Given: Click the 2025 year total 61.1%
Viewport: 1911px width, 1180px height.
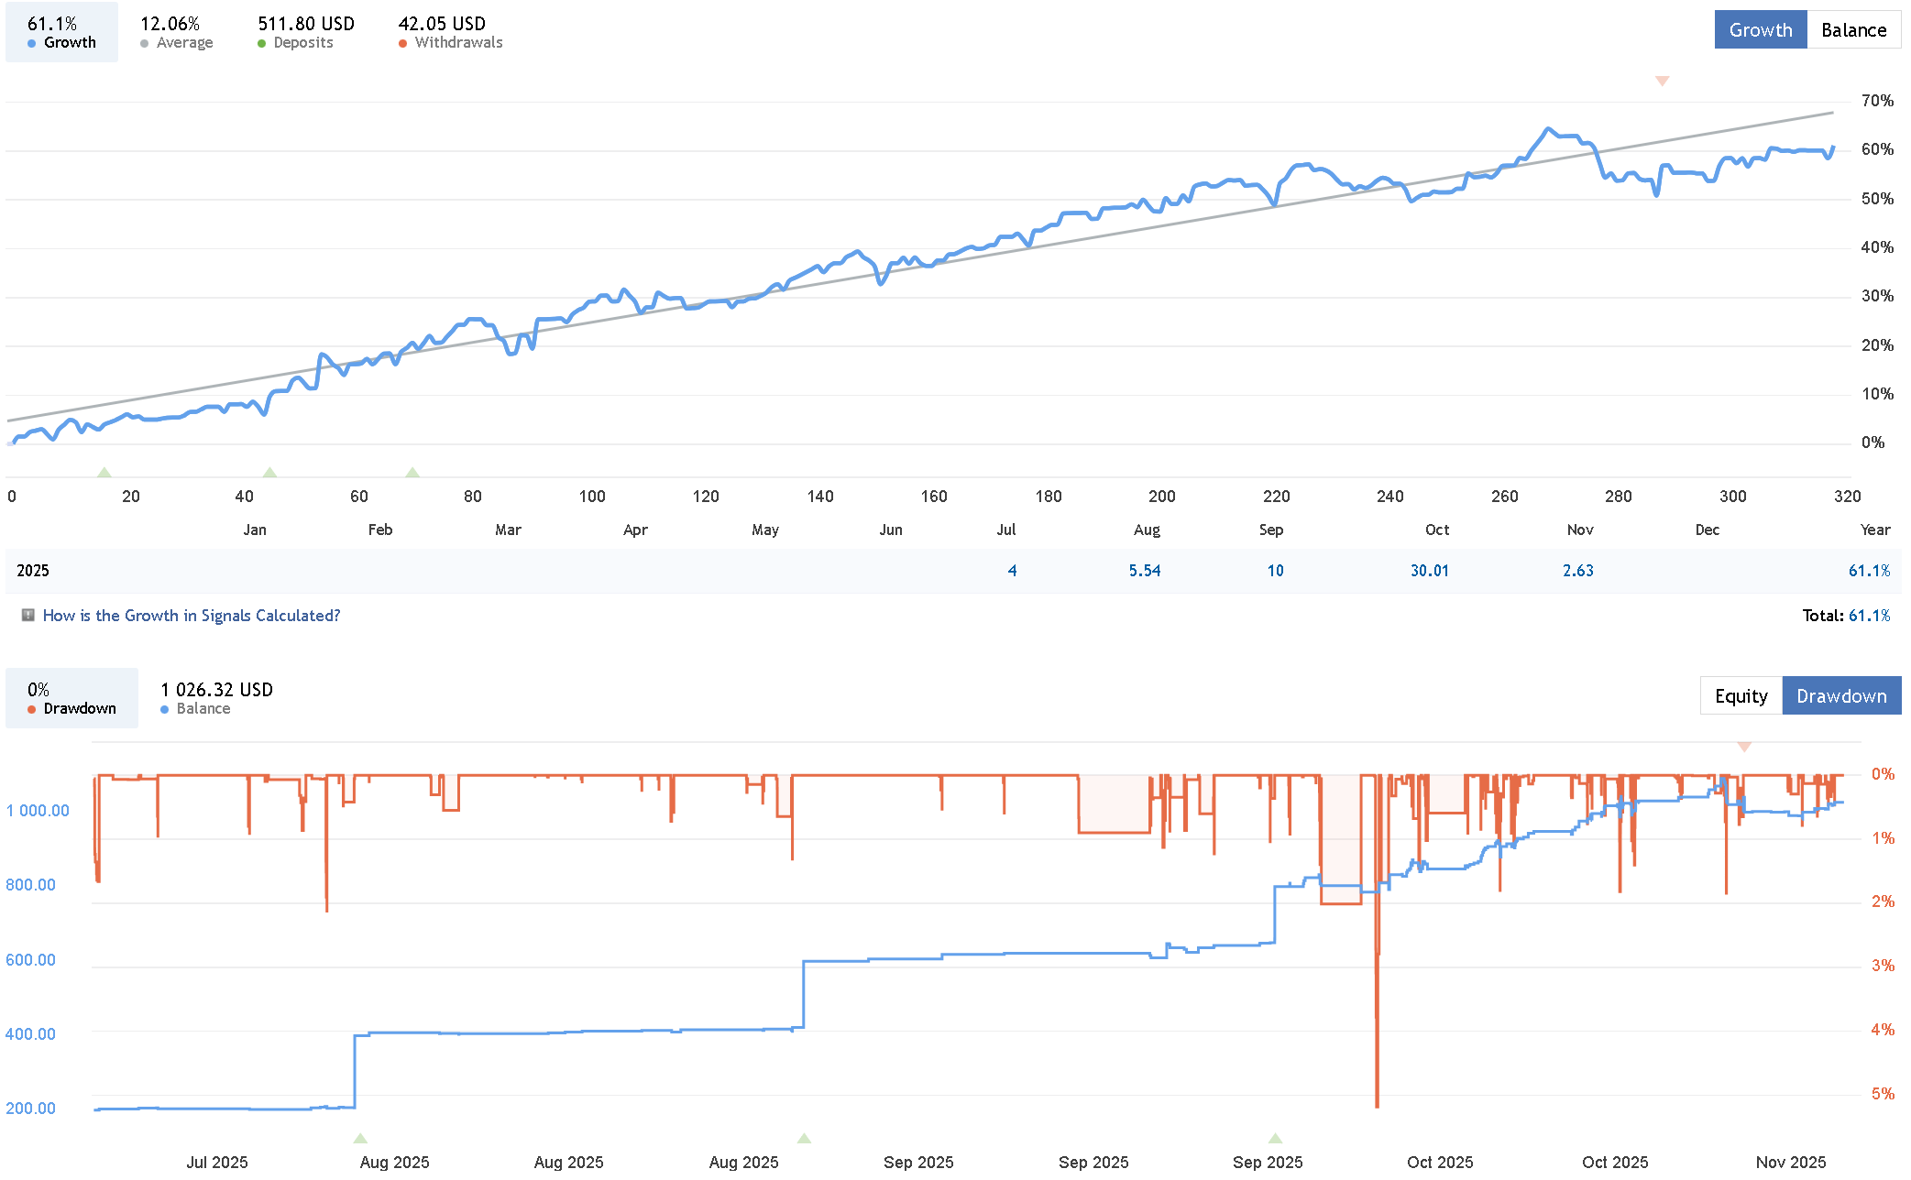Looking at the screenshot, I should click(x=1869, y=571).
